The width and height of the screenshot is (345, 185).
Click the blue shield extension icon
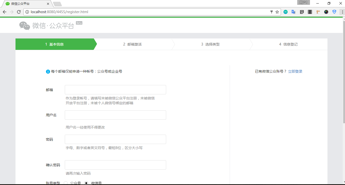coord(334,12)
